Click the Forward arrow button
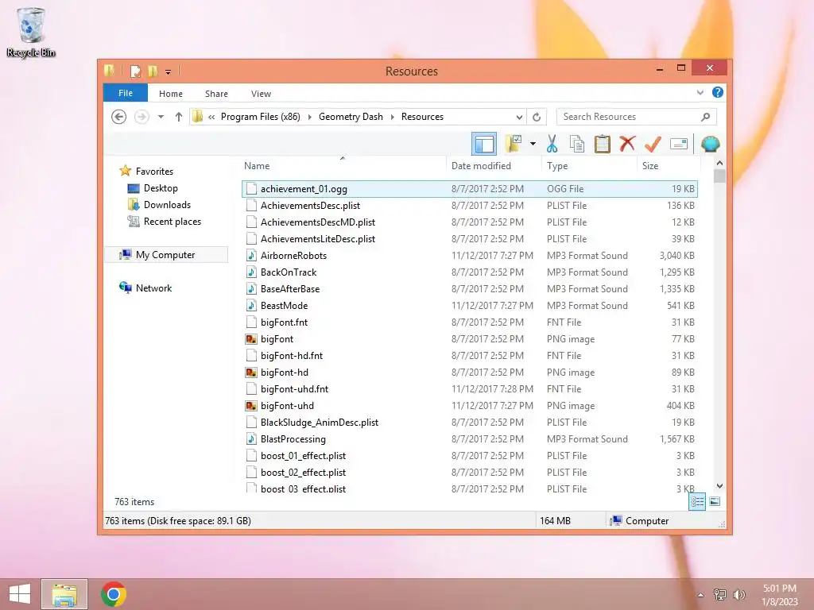814x610 pixels. click(x=141, y=117)
